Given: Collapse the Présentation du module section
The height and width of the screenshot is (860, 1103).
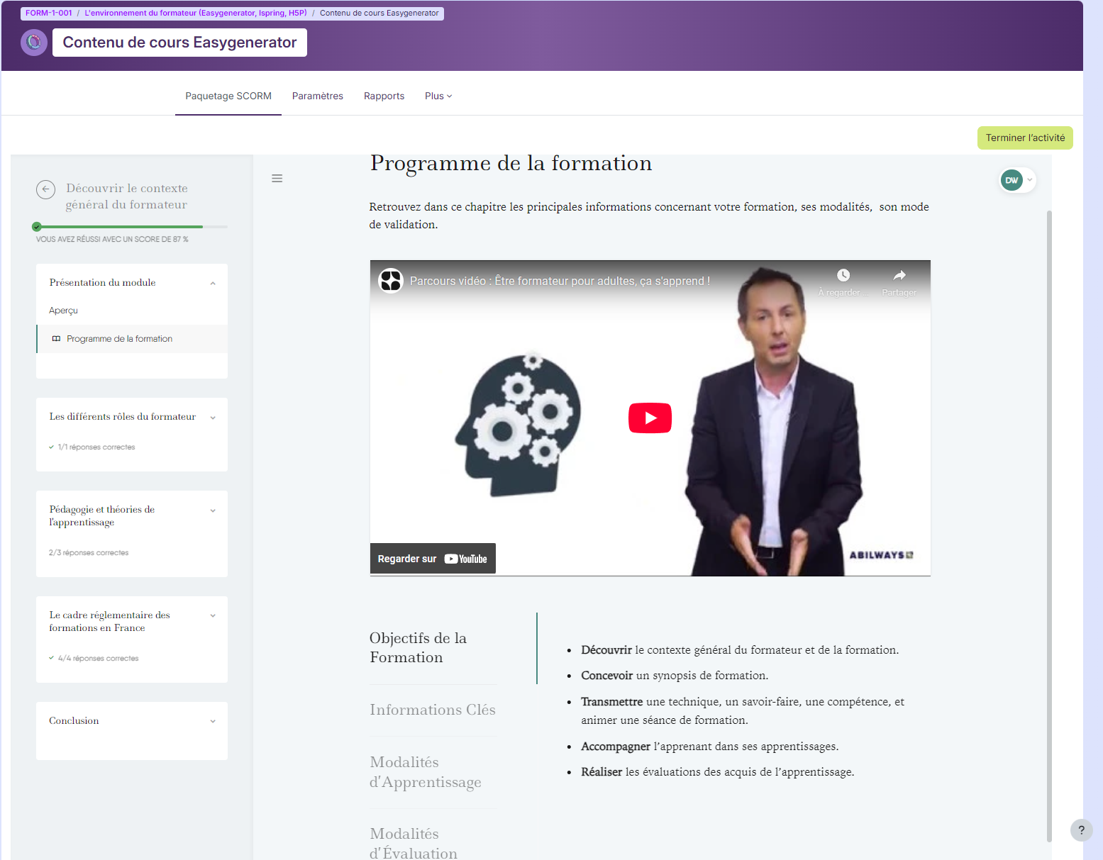Looking at the screenshot, I should point(213,282).
